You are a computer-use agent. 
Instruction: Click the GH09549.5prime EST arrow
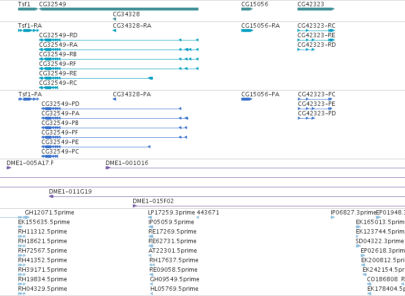tap(151, 284)
